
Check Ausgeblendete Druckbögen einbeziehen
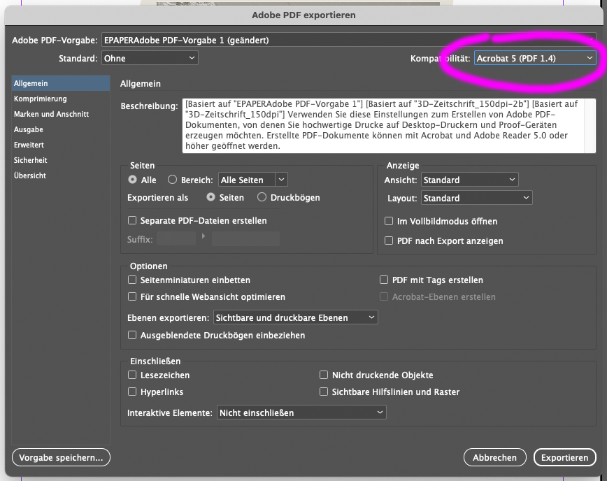point(132,335)
